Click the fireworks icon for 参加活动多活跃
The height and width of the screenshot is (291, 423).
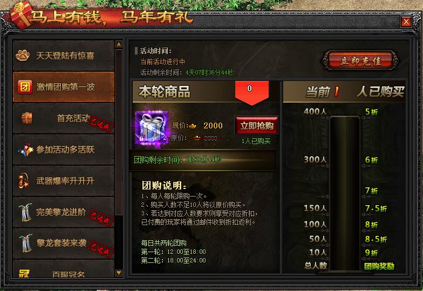(x=25, y=150)
